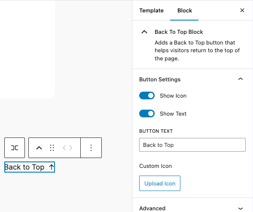Click the chevron icon beside Back To Top Block
Image resolution: width=253 pixels, height=212 pixels.
pos(144,32)
